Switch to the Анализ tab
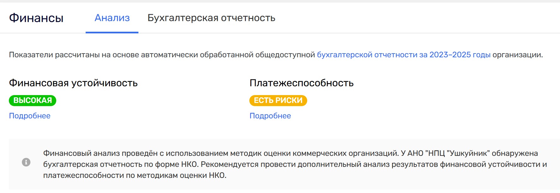This screenshot has width=560, height=193. (112, 18)
